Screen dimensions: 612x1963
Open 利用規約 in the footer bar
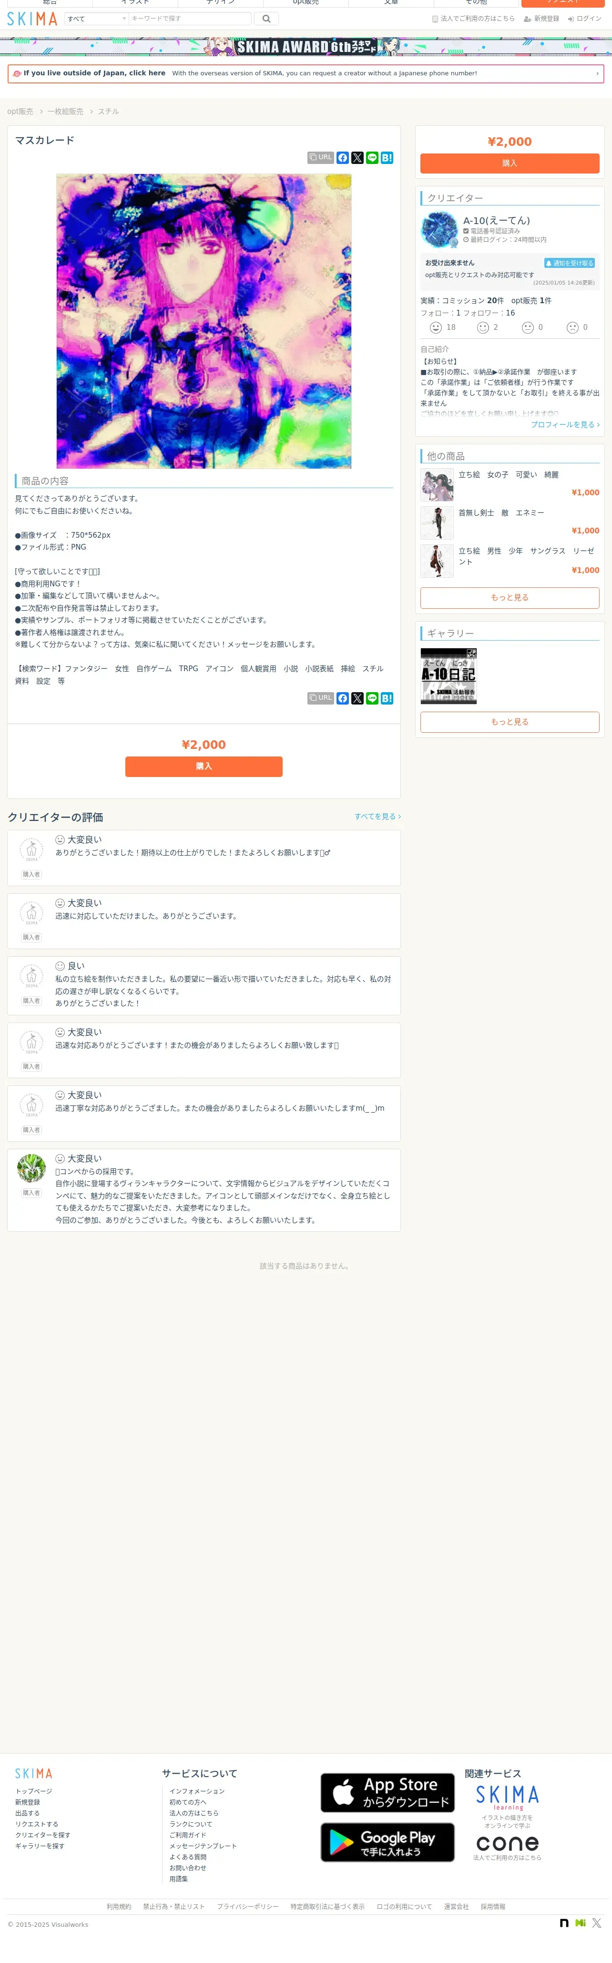[x=119, y=1907]
